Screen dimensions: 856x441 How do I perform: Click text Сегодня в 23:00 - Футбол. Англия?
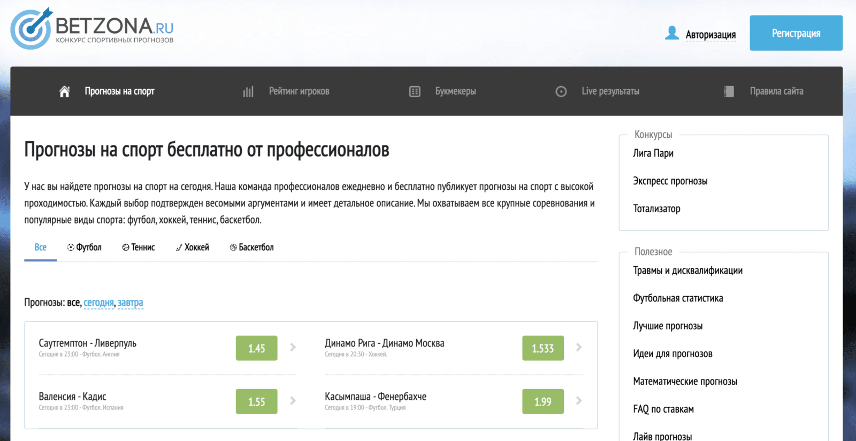(x=79, y=354)
